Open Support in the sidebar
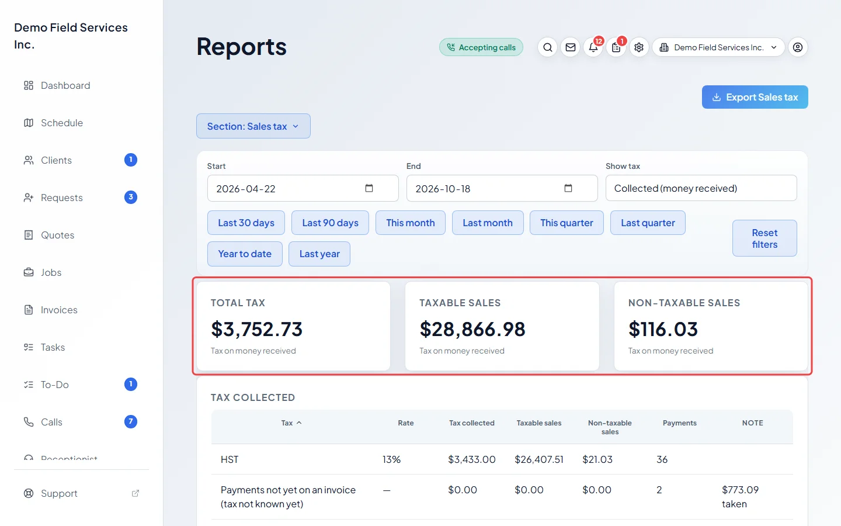The image size is (841, 526). [x=81, y=493]
